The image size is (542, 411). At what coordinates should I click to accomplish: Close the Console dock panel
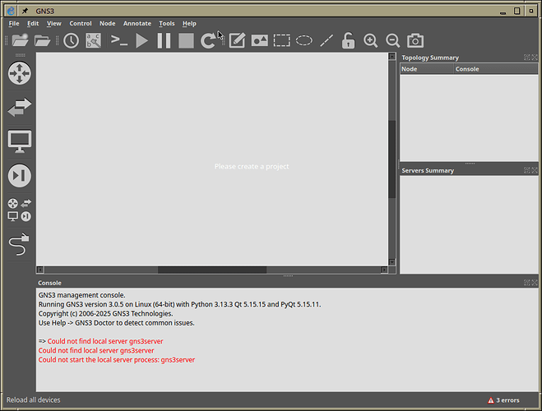pyautogui.click(x=535, y=283)
